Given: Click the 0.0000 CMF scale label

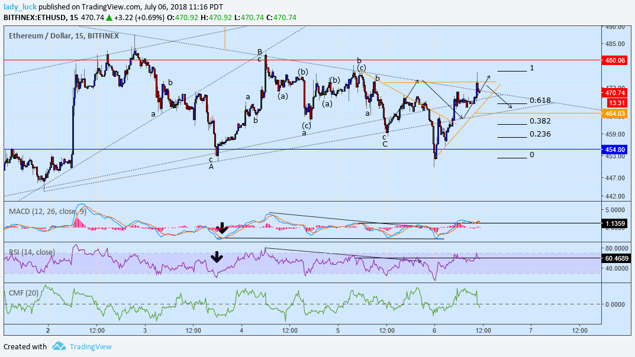Looking at the screenshot, I should pos(615,304).
